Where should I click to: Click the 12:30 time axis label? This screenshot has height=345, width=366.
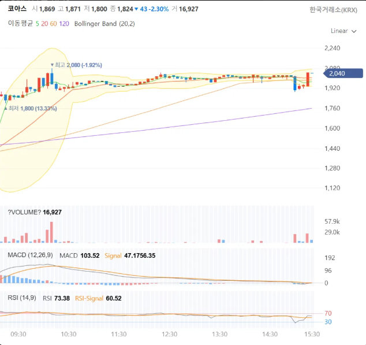coord(170,334)
